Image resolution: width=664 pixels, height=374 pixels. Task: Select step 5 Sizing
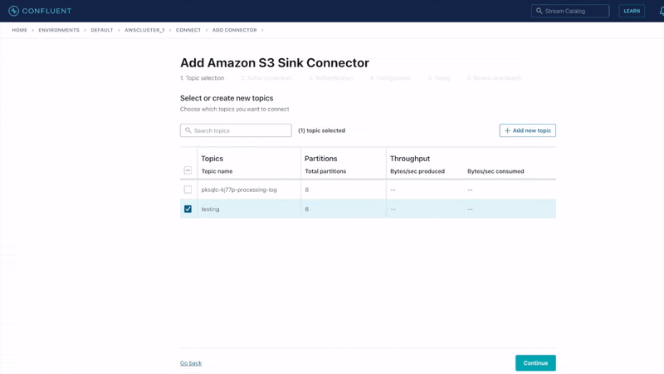(439, 78)
